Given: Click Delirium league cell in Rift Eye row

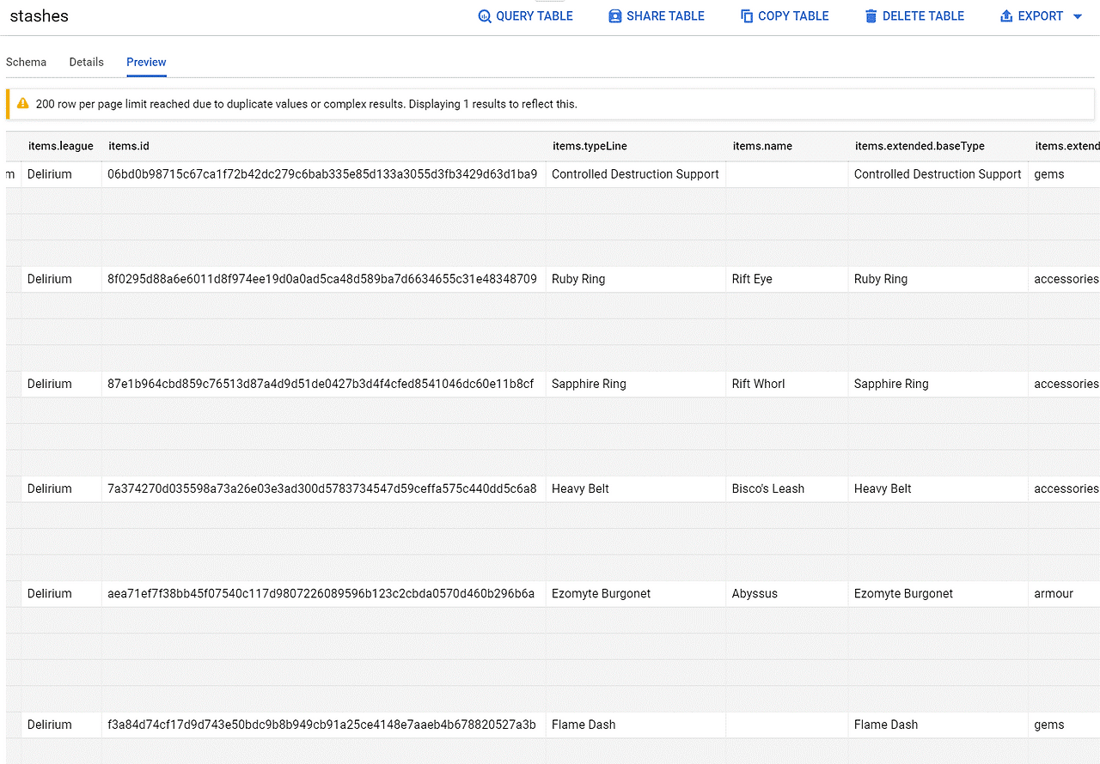Looking at the screenshot, I should (x=61, y=279).
